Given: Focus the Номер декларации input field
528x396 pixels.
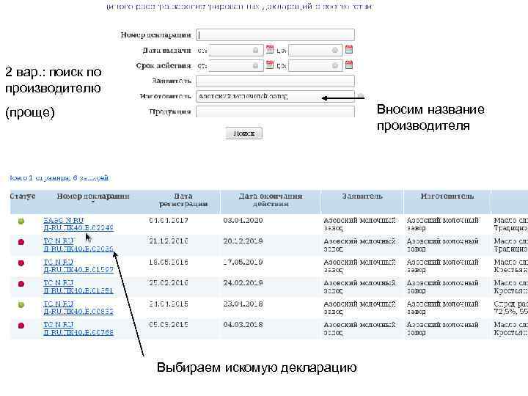Looking at the screenshot, I should pos(275,34).
